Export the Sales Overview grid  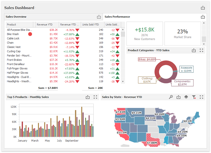click(99, 17)
